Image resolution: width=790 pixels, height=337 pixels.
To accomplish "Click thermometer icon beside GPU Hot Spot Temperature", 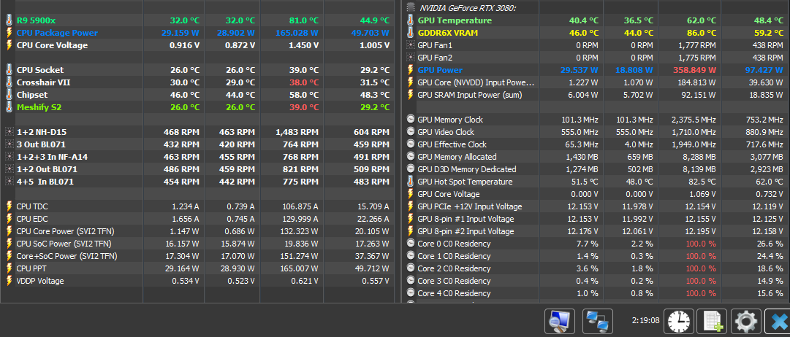I will [411, 182].
